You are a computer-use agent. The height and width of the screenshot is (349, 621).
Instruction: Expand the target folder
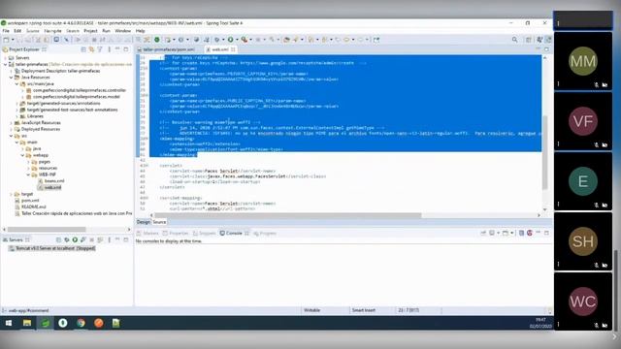(x=11, y=194)
